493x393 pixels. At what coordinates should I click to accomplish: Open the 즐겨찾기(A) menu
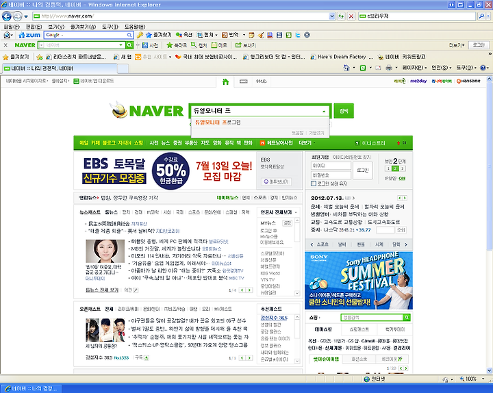coord(83,27)
